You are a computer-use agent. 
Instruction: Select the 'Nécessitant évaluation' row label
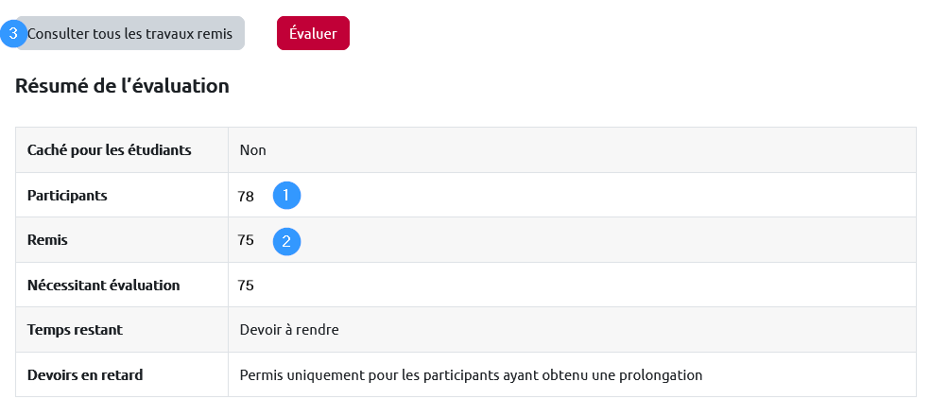coord(103,285)
